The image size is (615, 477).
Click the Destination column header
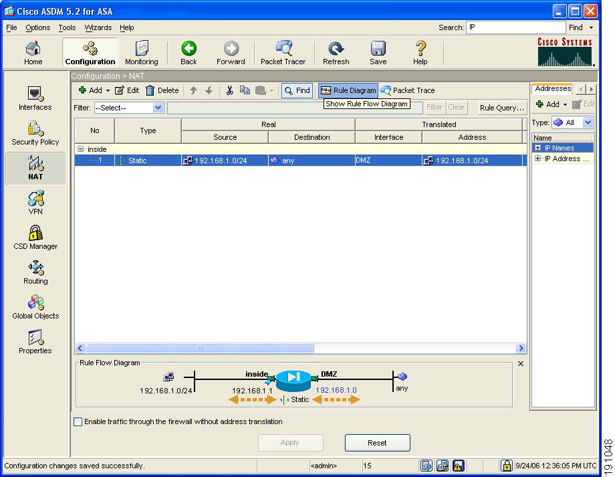click(312, 137)
